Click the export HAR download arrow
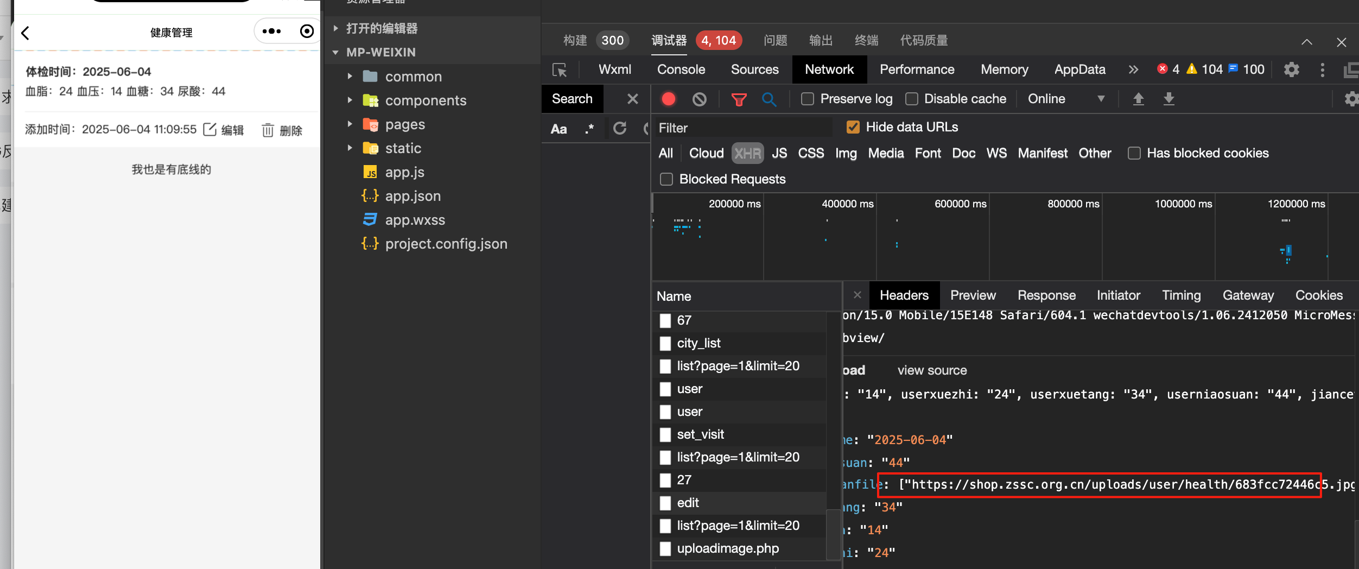Screen dimensions: 1359x569 coord(1169,99)
